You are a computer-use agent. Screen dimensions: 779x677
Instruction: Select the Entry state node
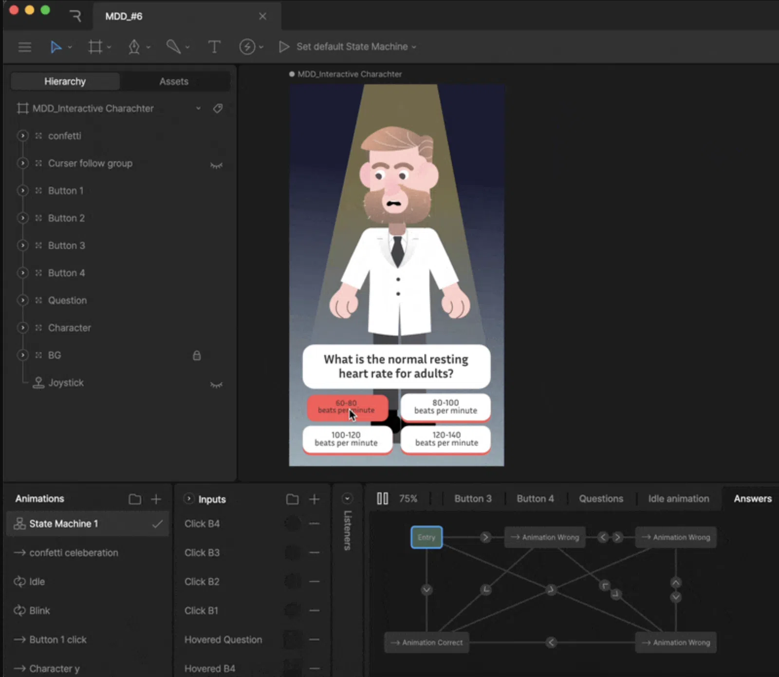[x=427, y=537]
